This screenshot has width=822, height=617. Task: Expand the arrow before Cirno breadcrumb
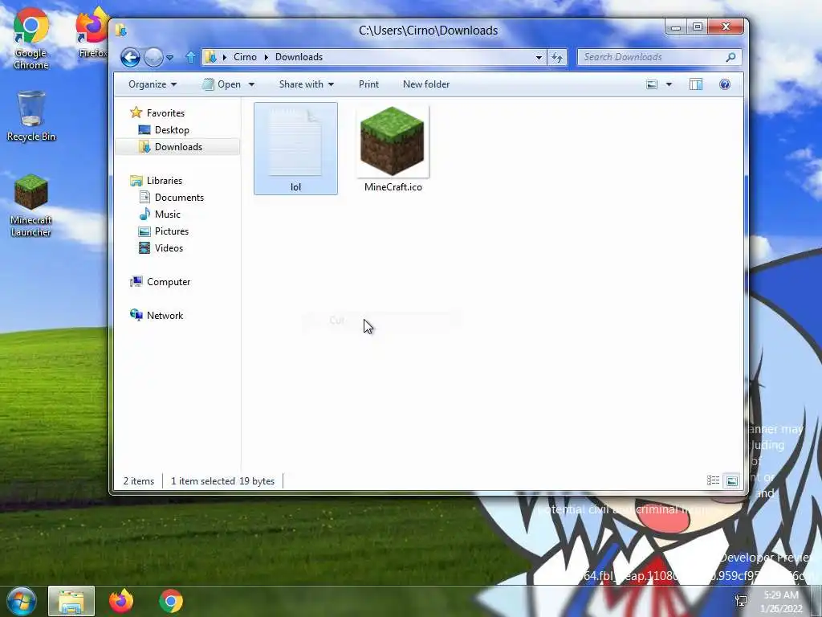point(225,57)
